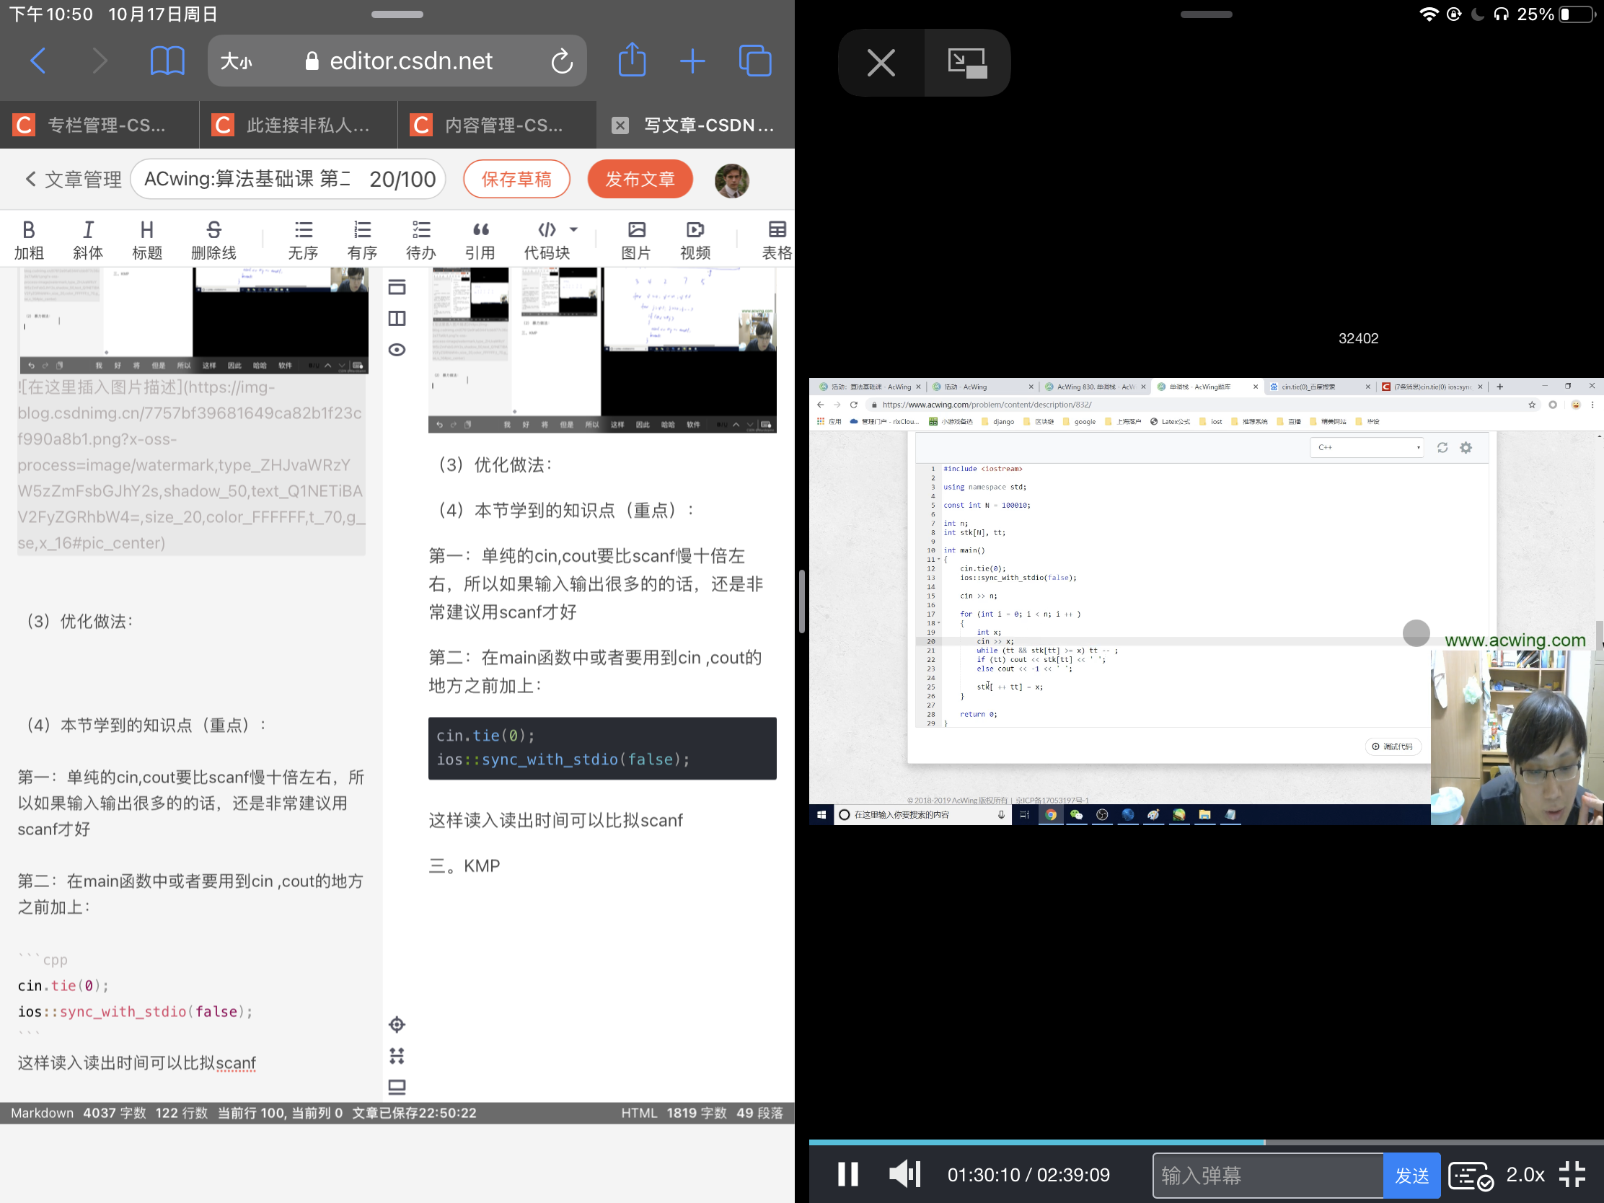The width and height of the screenshot is (1604, 1203).
Task: Return to 文章管理
Action: click(74, 179)
